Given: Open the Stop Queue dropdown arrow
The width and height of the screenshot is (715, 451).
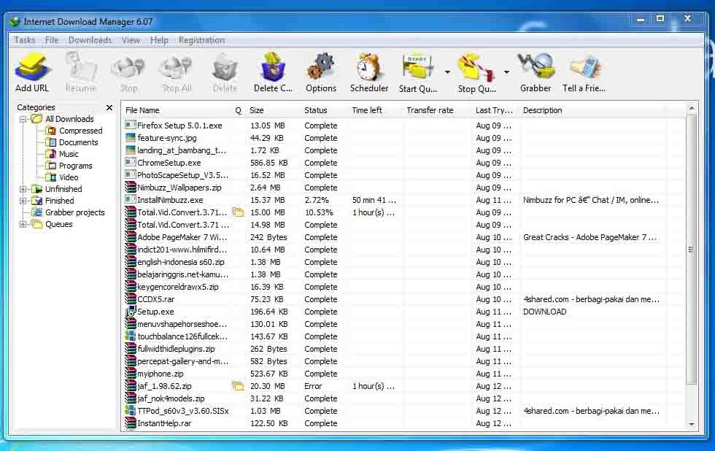Looking at the screenshot, I should pyautogui.click(x=506, y=72).
